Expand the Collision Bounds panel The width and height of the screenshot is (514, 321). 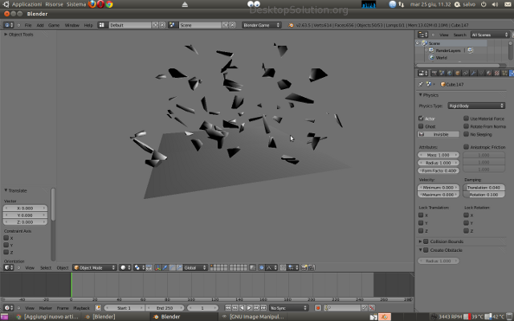point(450,241)
